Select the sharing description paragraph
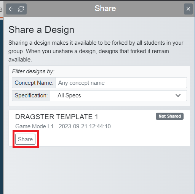Image resolution: width=195 pixels, height=194 pixels. [96, 51]
